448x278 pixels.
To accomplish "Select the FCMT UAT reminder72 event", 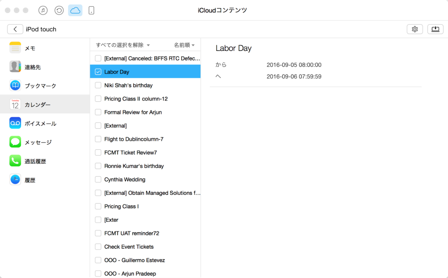I will [145, 233].
